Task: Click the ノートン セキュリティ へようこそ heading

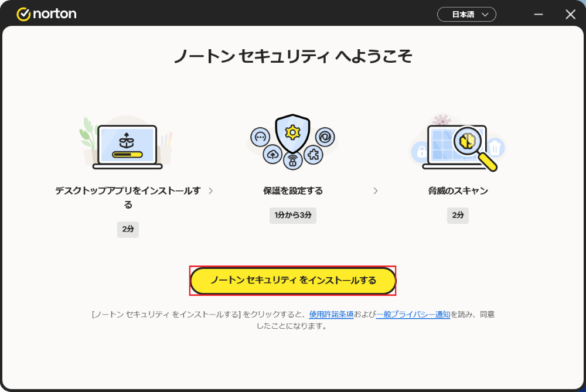Action: pos(292,56)
